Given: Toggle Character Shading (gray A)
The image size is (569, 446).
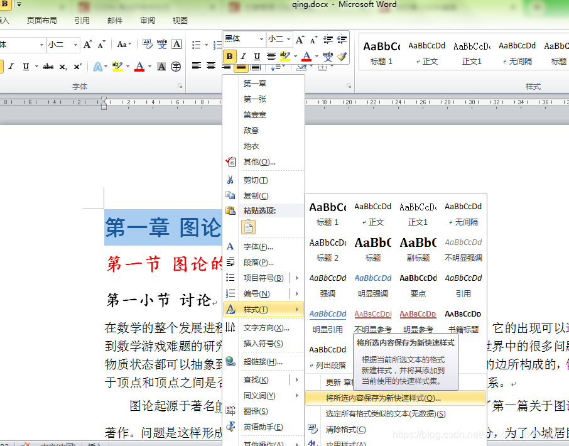Looking at the screenshot, I should point(161,67).
